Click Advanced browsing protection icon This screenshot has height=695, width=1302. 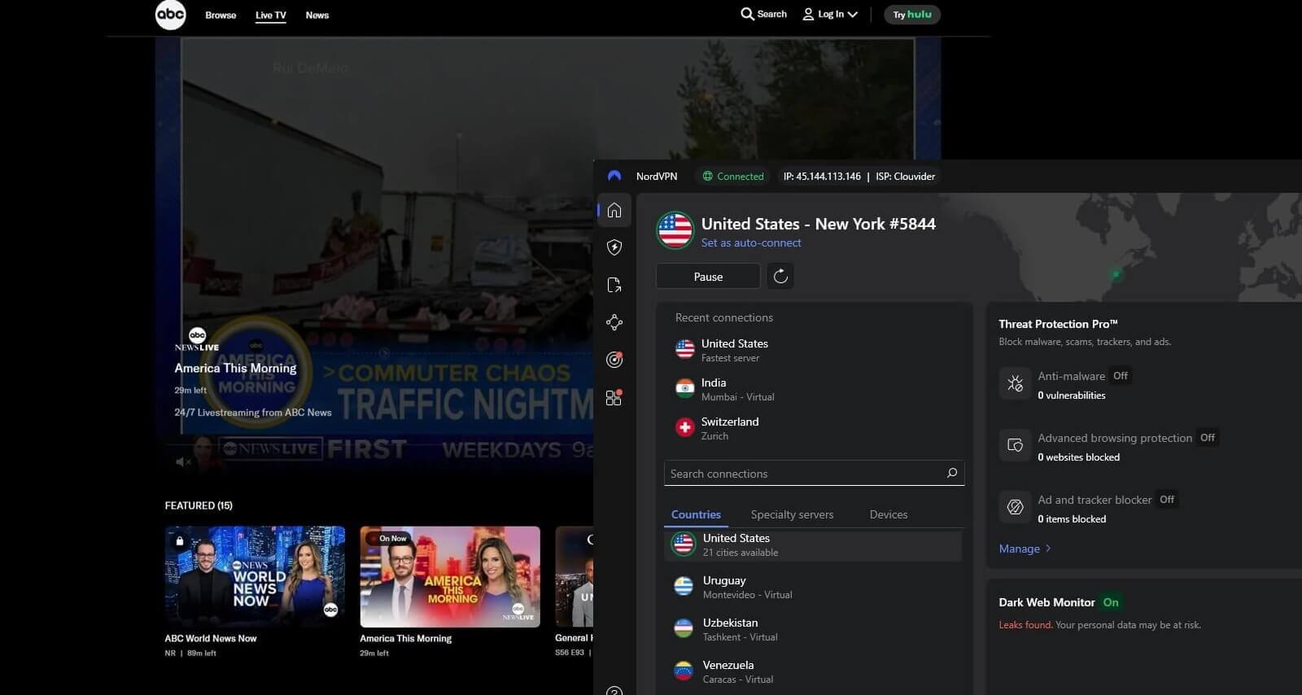(1015, 445)
